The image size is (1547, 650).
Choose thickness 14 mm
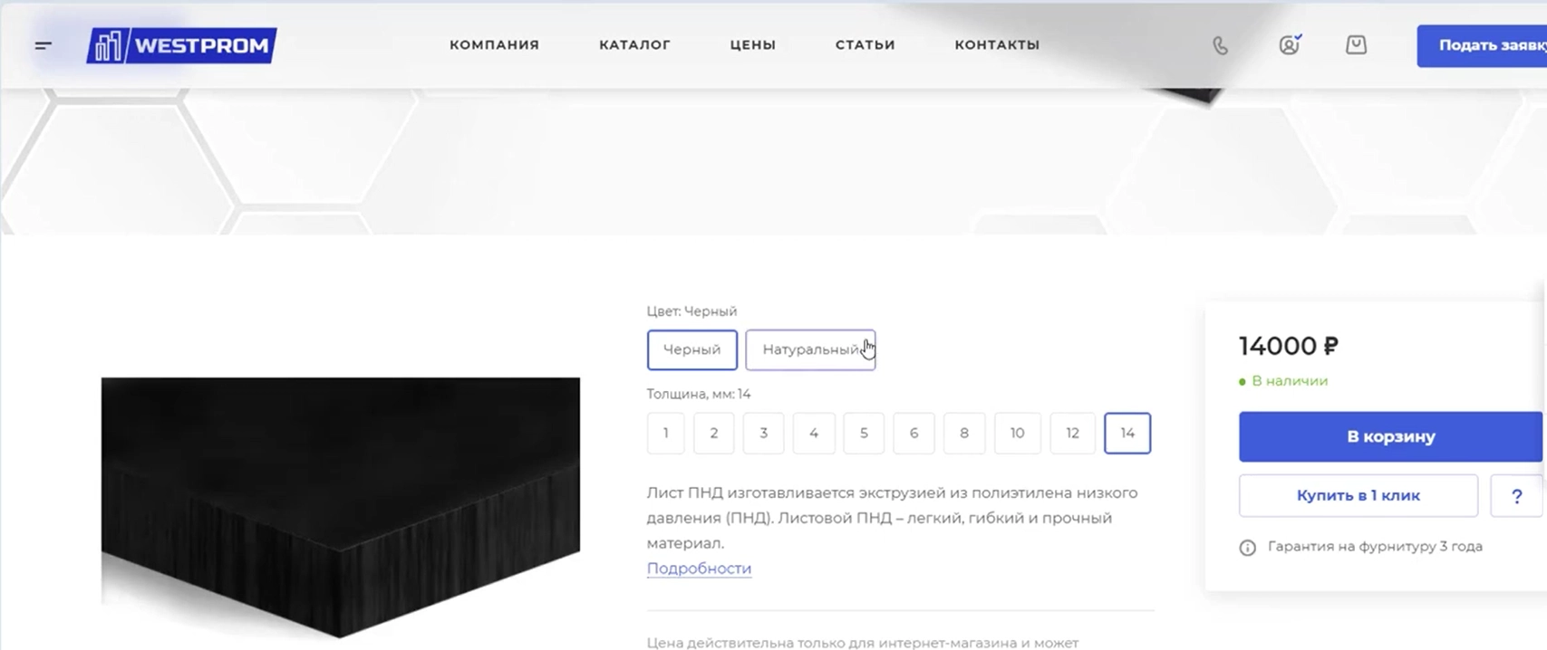1127,434
